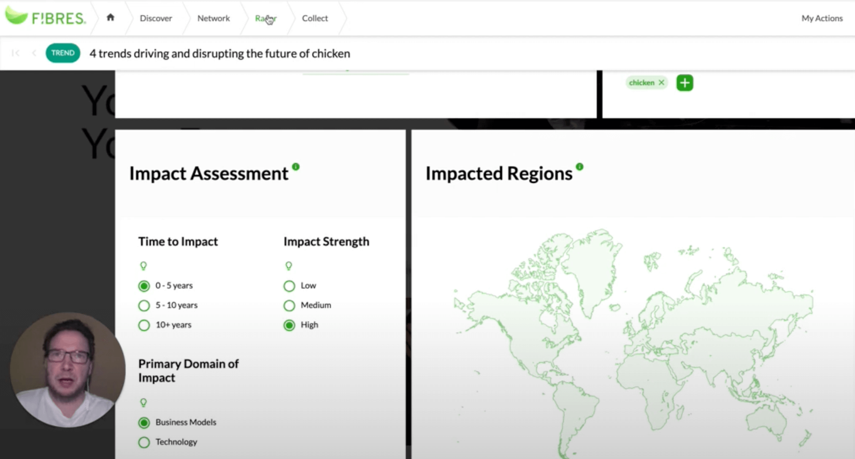Select Technology domain

(144, 442)
